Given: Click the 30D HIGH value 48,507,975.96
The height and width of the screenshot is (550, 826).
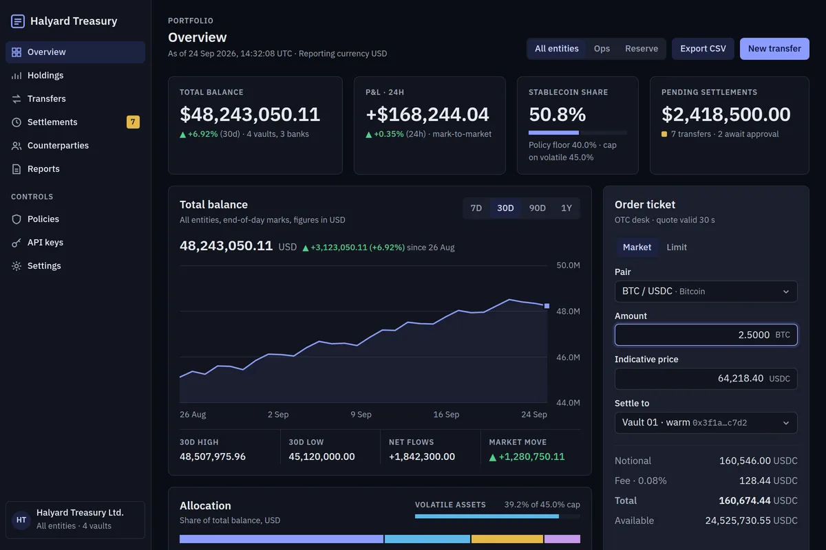Looking at the screenshot, I should point(213,457).
